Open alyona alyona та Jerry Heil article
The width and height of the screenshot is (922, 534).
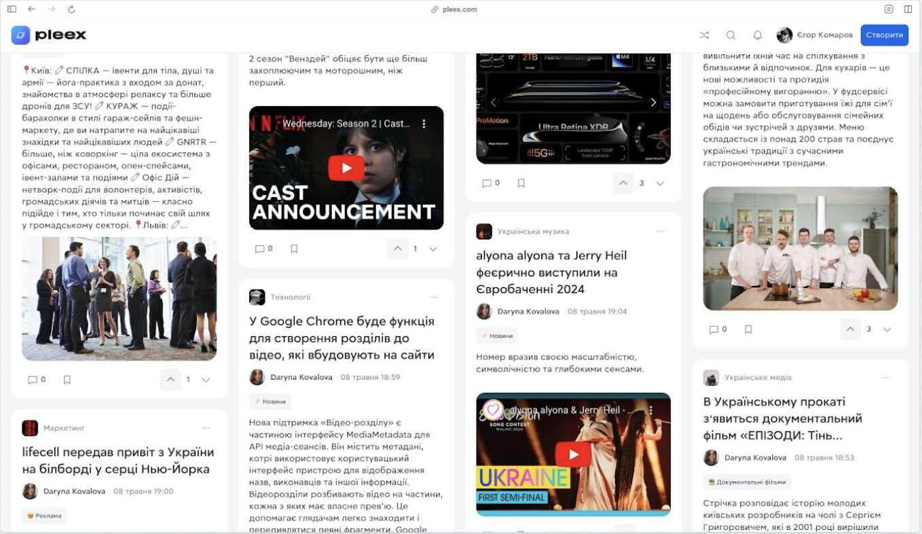click(551, 272)
